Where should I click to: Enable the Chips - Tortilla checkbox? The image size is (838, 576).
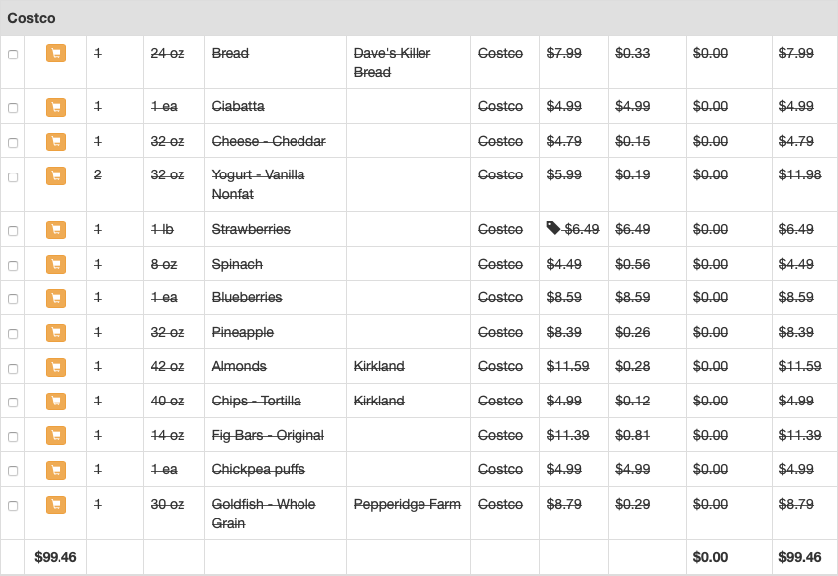click(x=13, y=403)
